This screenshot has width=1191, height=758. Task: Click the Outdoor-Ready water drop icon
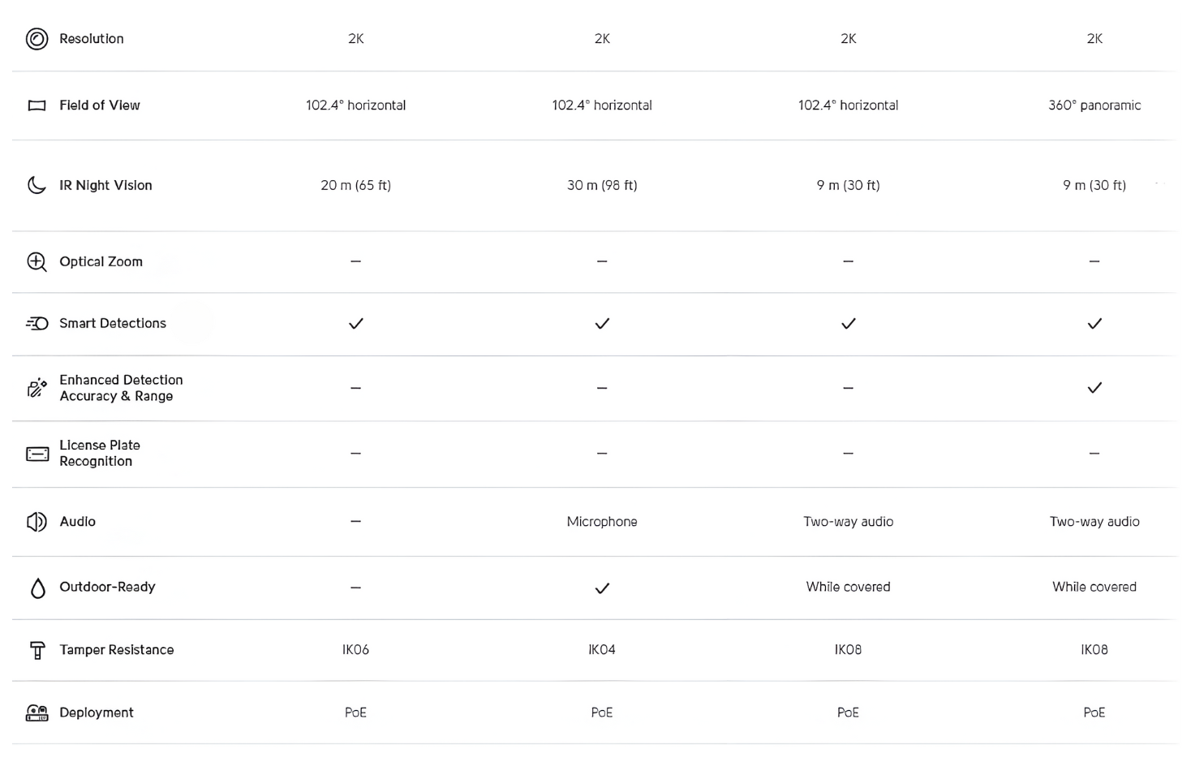pos(37,588)
